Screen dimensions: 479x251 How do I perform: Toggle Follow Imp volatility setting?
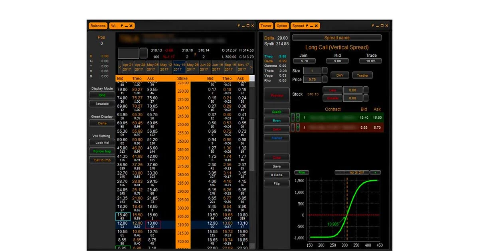102,151
